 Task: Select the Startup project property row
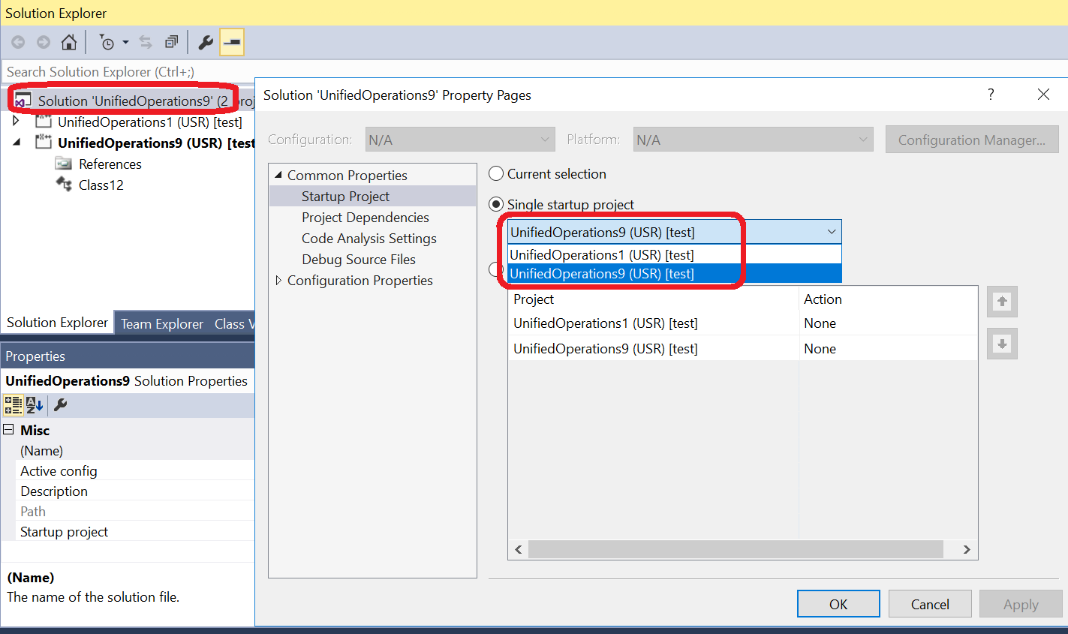[x=135, y=531]
